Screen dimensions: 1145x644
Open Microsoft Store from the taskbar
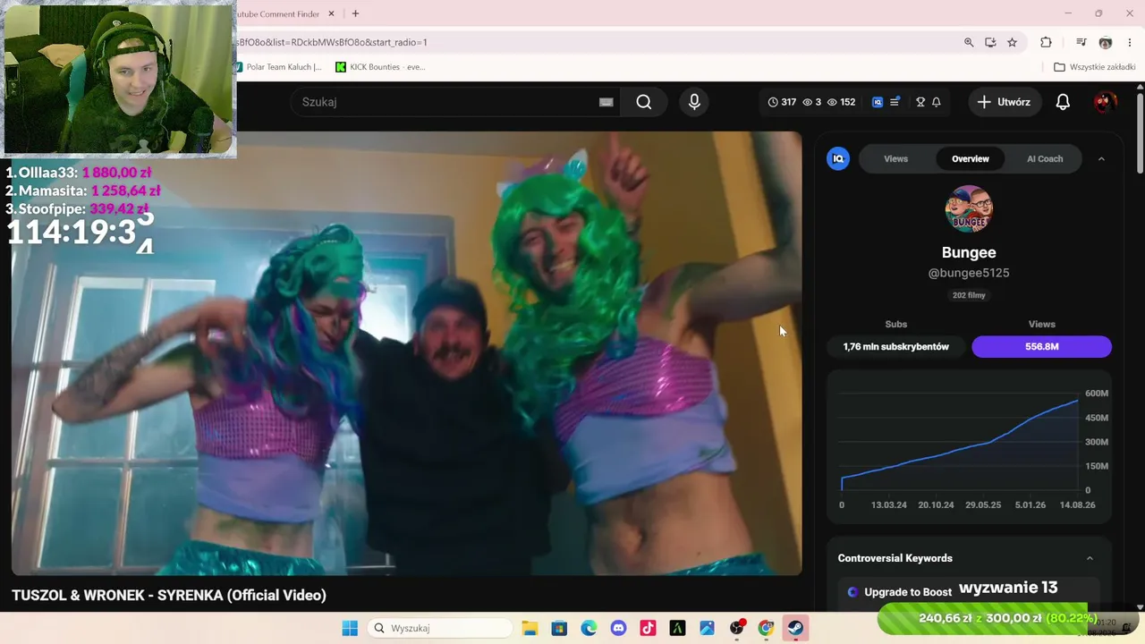coord(559,628)
